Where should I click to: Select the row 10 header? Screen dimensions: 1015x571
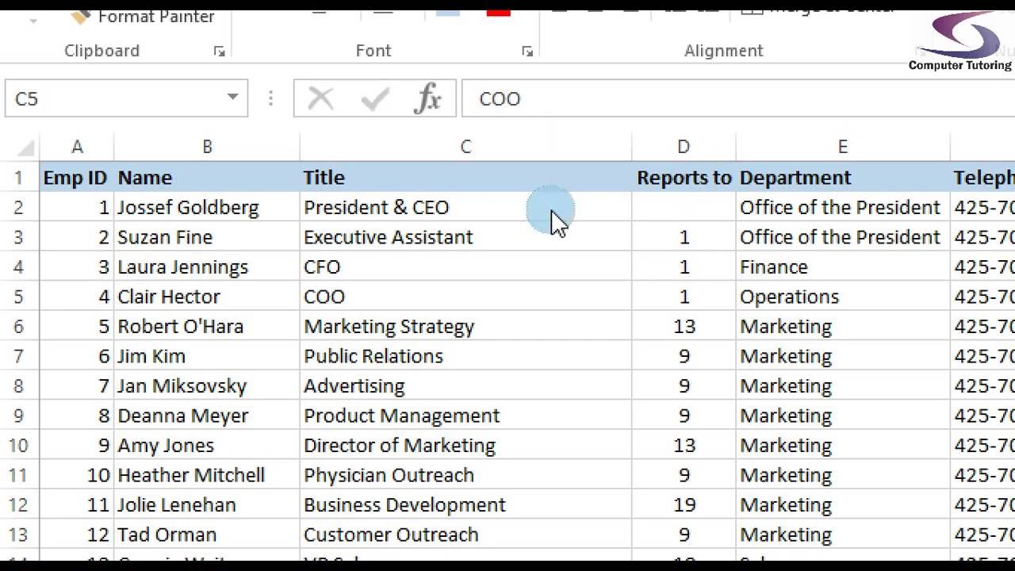point(18,446)
